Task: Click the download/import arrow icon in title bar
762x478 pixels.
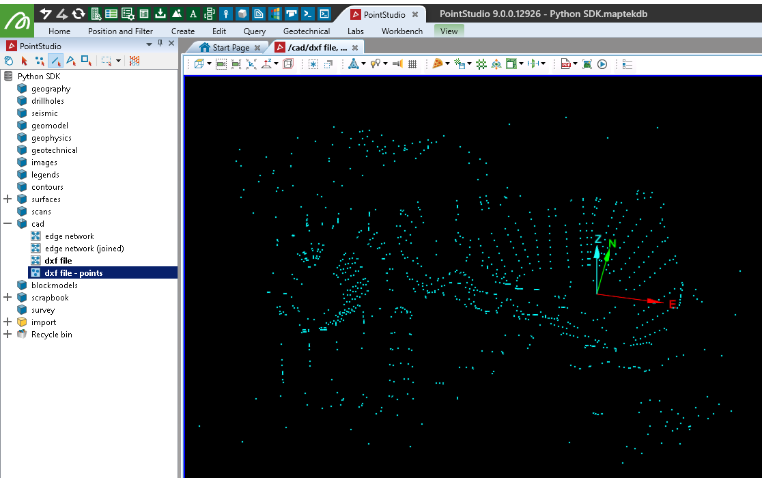Action: (x=160, y=14)
